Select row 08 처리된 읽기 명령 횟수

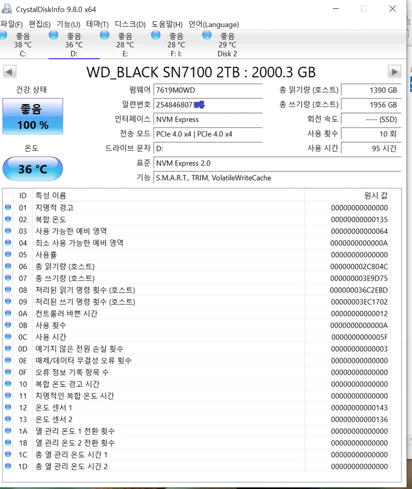click(197, 290)
